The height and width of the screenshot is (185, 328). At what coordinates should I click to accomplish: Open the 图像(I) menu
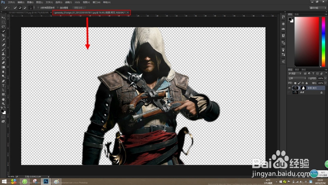(30, 2)
